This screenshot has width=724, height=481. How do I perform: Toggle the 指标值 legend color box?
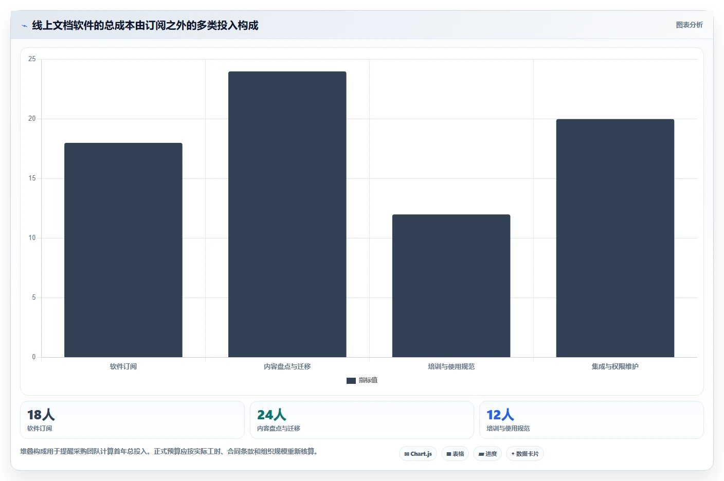[351, 380]
